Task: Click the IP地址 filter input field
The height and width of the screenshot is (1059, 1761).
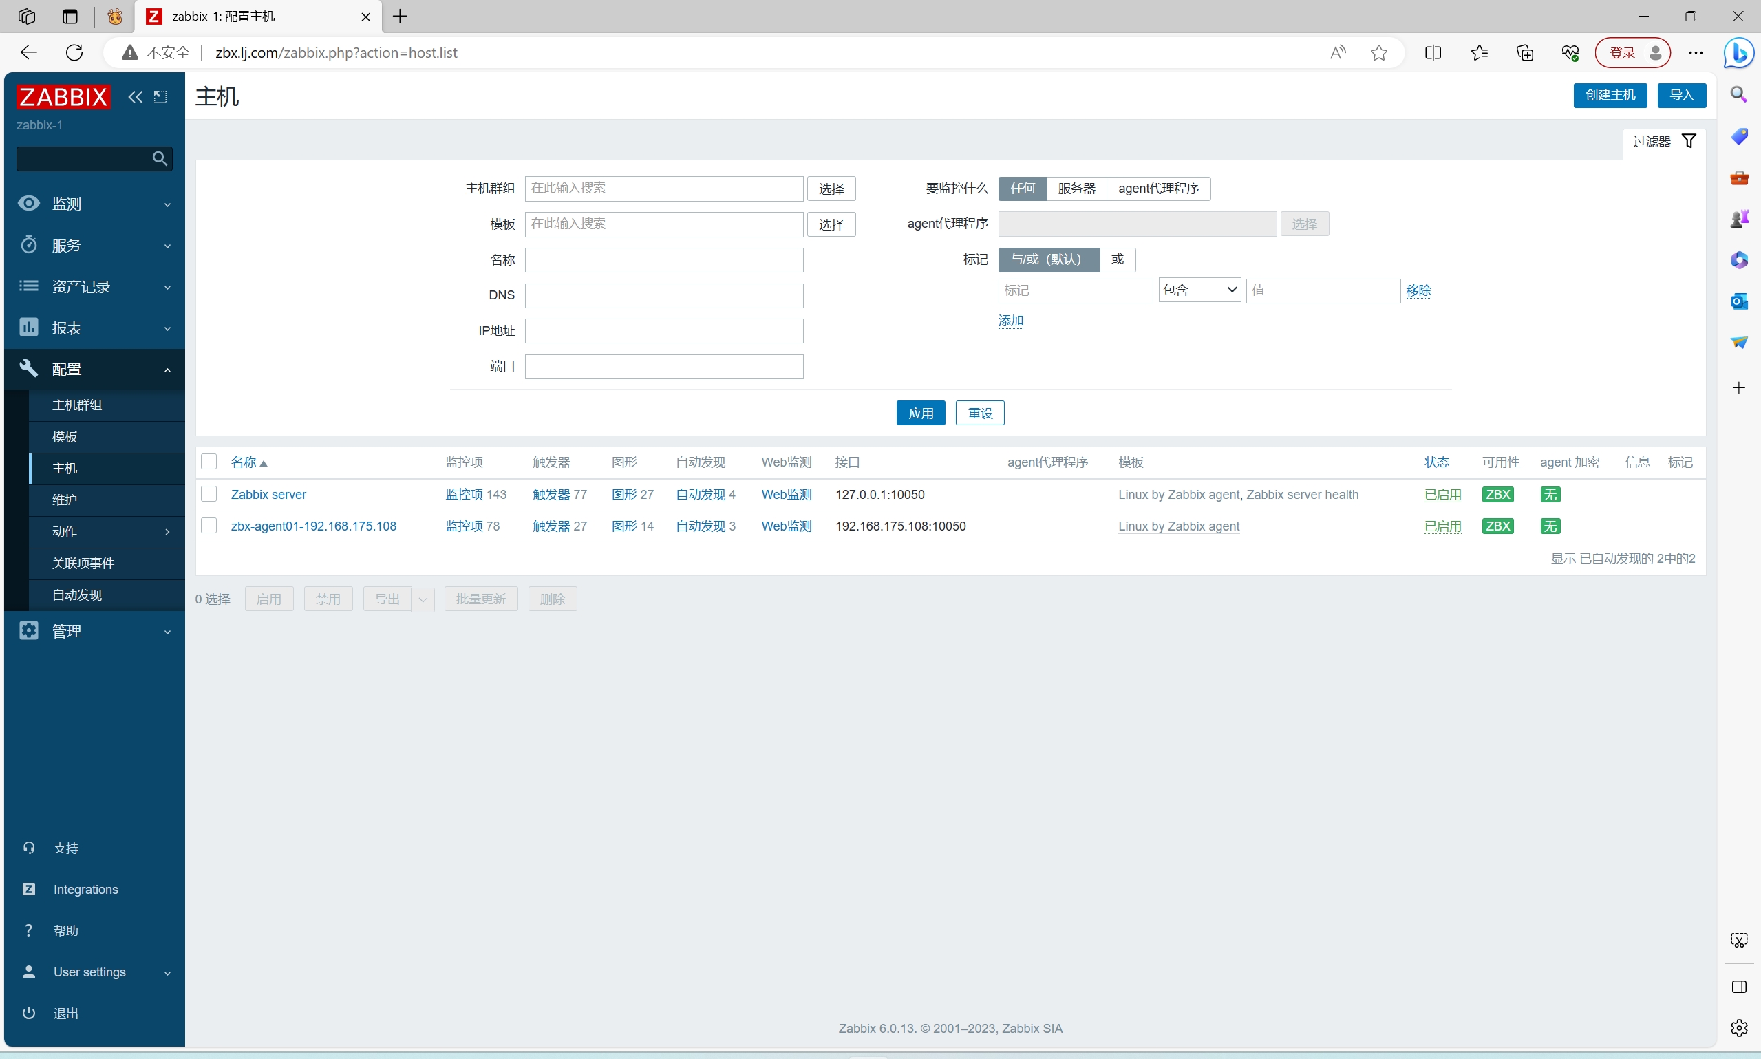Action: coord(663,331)
